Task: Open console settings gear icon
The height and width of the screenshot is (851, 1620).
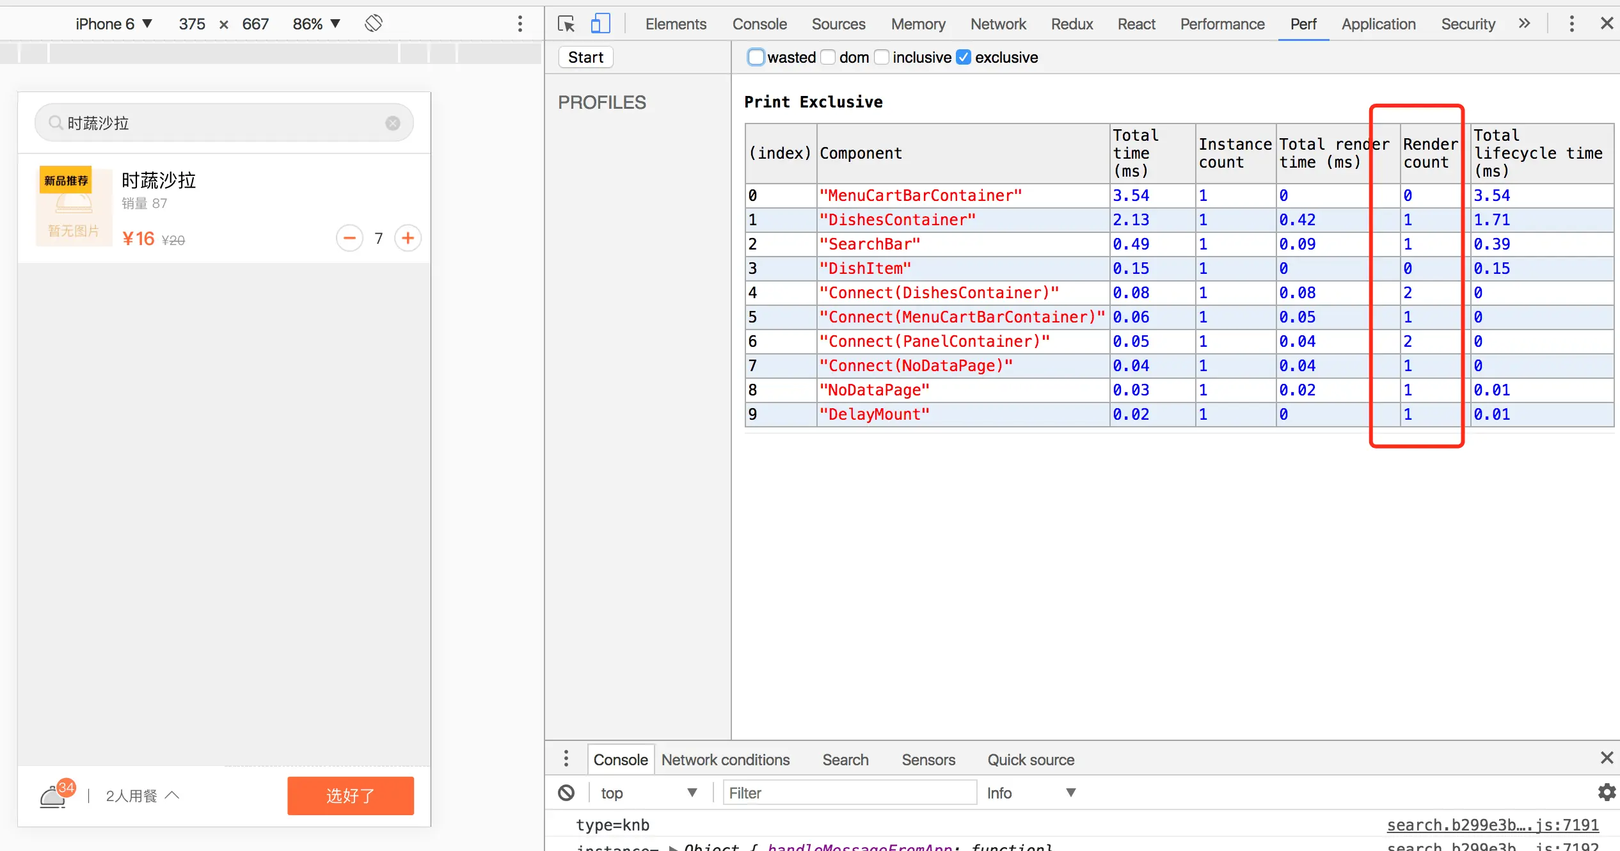Action: (x=1607, y=792)
